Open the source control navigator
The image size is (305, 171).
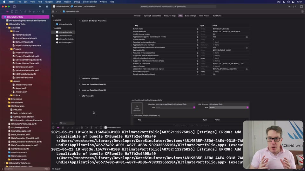pos(12,11)
